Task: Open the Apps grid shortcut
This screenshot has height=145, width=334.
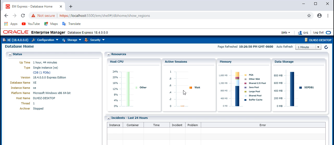Action: coord(11,24)
